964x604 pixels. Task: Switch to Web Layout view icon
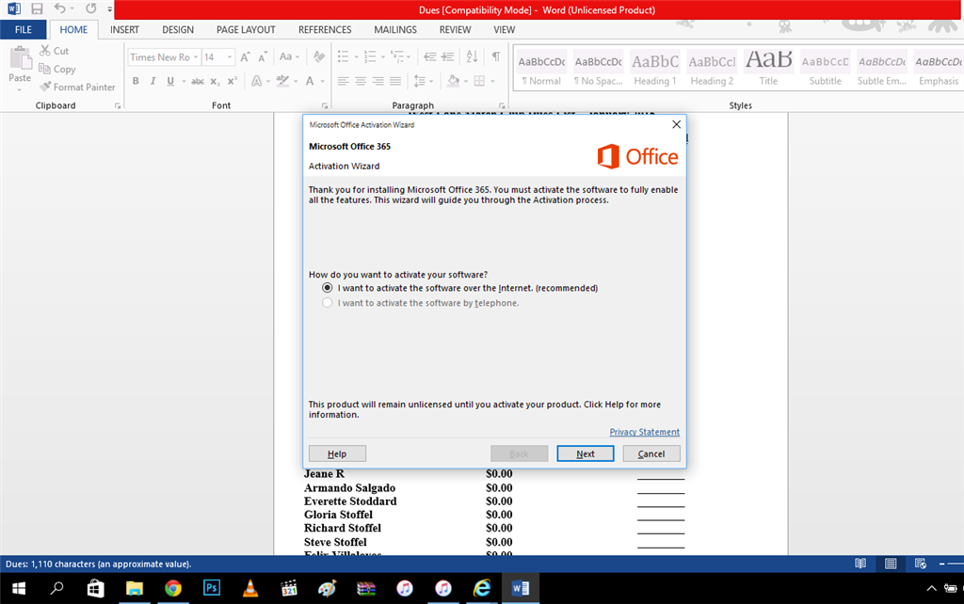coord(921,564)
